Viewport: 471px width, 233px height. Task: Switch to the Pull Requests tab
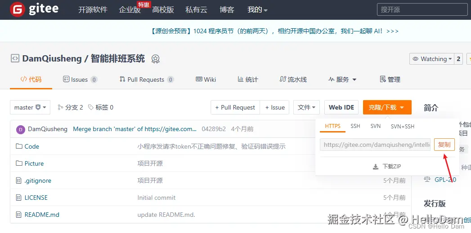(147, 79)
